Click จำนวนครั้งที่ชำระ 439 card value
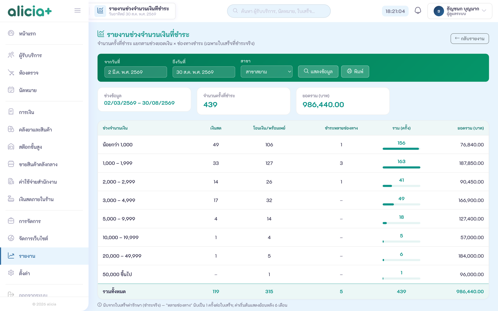This screenshot has width=498, height=311. [x=210, y=104]
